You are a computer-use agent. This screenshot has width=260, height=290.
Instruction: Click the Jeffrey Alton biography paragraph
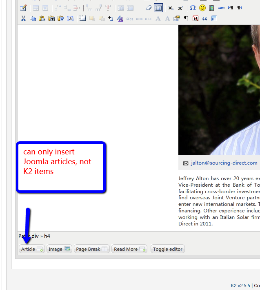tap(219, 201)
